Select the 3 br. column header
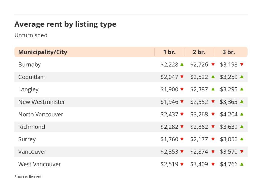The image size is (262, 185). coord(229,52)
